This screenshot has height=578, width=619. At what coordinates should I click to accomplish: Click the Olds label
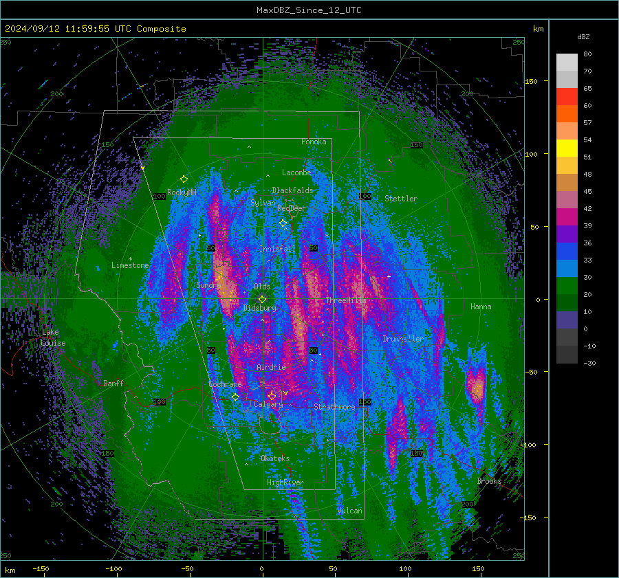[x=262, y=286]
